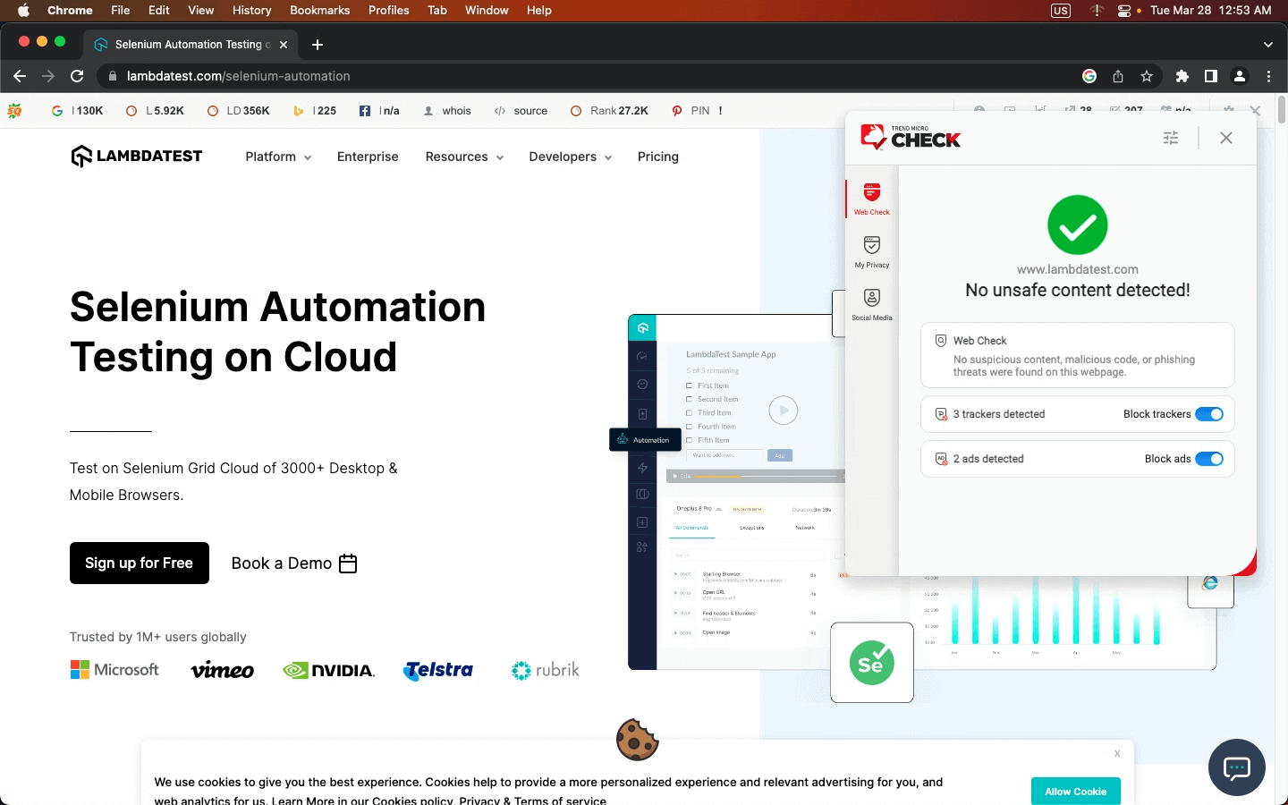The height and width of the screenshot is (805, 1288).
Task: Expand the tab search chevron
Action: point(1267,45)
